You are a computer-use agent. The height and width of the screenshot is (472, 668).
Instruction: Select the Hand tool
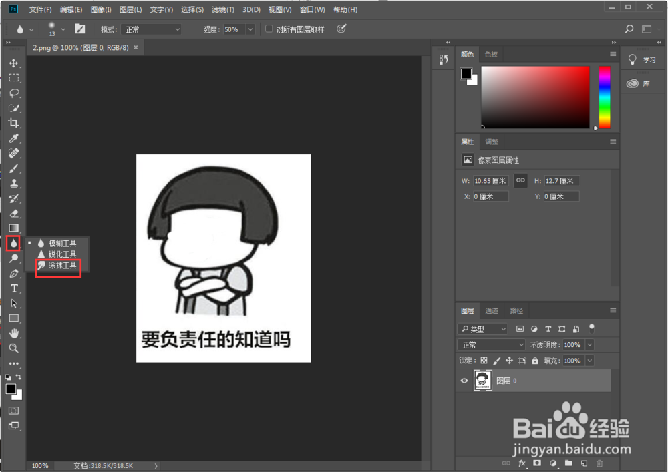click(13, 333)
